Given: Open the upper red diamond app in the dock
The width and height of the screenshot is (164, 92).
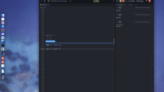Looking at the screenshot, I should point(3,58).
